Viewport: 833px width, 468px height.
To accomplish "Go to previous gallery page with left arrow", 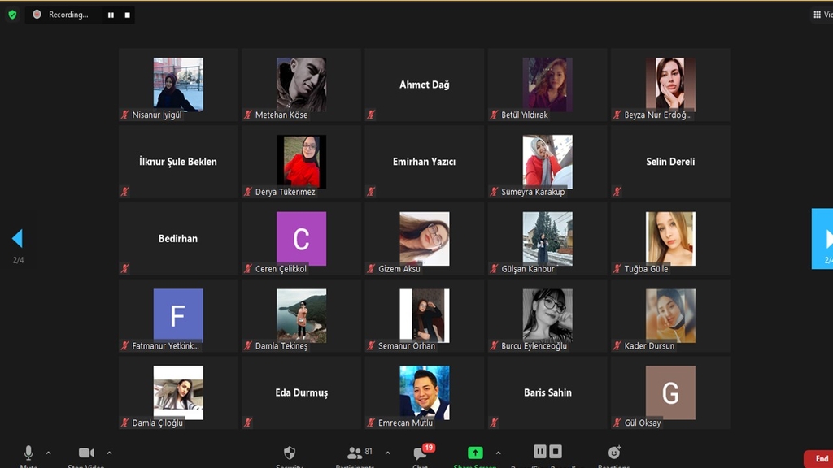I will pyautogui.click(x=17, y=238).
